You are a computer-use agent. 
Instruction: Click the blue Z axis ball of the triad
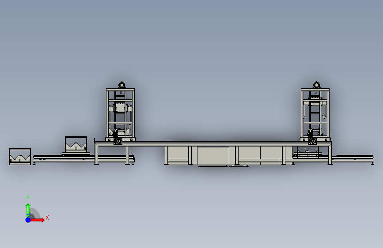click(28, 220)
